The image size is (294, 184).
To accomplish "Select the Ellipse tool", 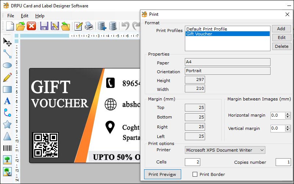I will (7, 66).
